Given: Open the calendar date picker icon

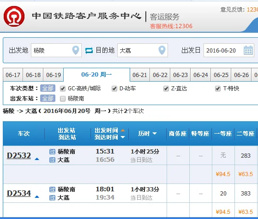Looking at the screenshot, I should pyautogui.click(x=248, y=50).
